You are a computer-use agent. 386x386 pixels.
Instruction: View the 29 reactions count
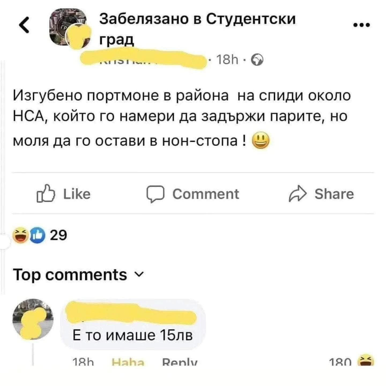[x=58, y=236]
